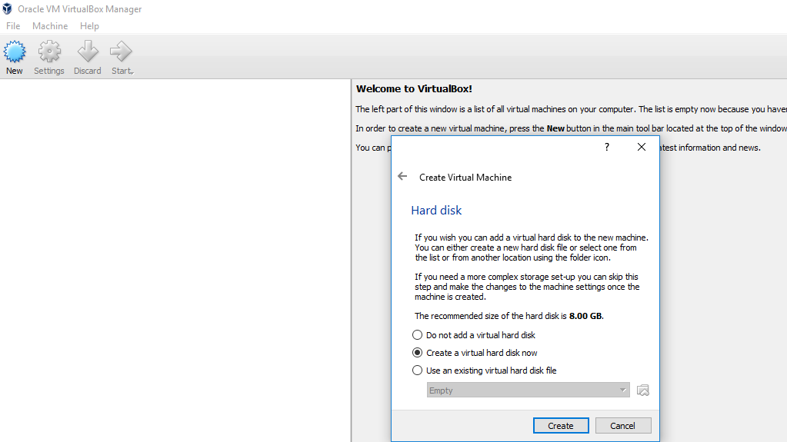Click the Create button
787x442 pixels.
pos(561,425)
